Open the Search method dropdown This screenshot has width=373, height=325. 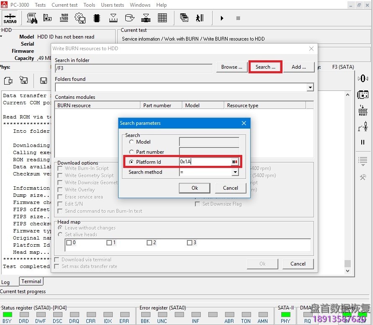pos(235,172)
